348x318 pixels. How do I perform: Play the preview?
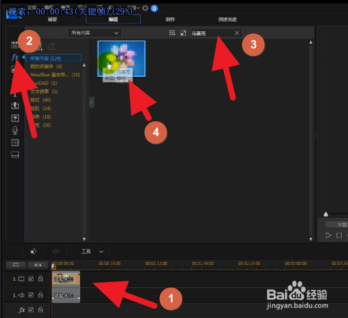point(328,235)
